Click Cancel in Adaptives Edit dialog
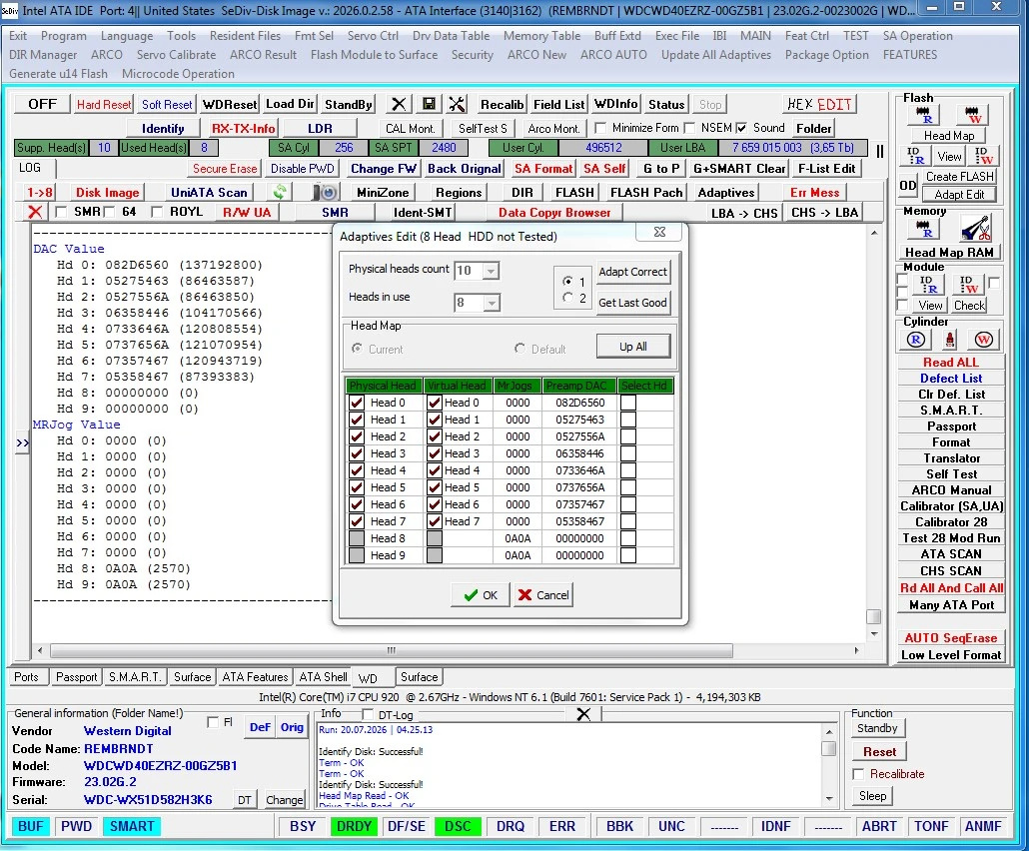This screenshot has height=851, width=1029. click(x=543, y=595)
